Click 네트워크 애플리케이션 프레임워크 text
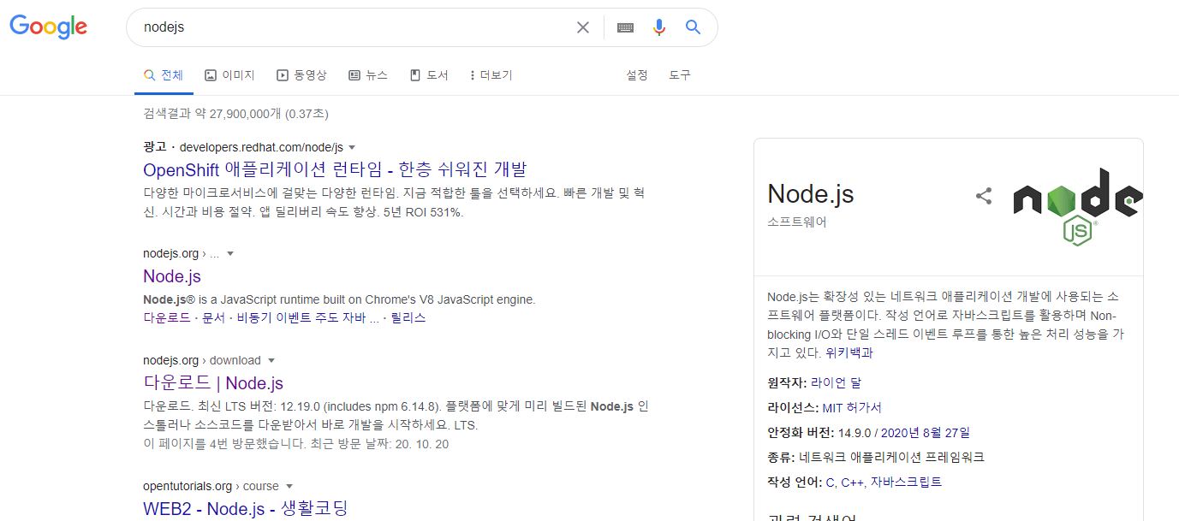 click(x=891, y=457)
